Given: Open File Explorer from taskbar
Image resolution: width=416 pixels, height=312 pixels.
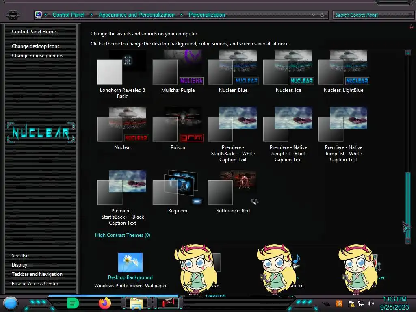Looking at the screenshot, I should tap(136, 303).
